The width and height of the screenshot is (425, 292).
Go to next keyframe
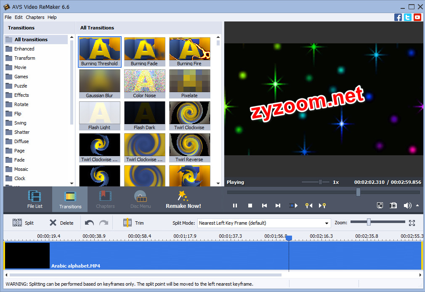click(x=322, y=205)
